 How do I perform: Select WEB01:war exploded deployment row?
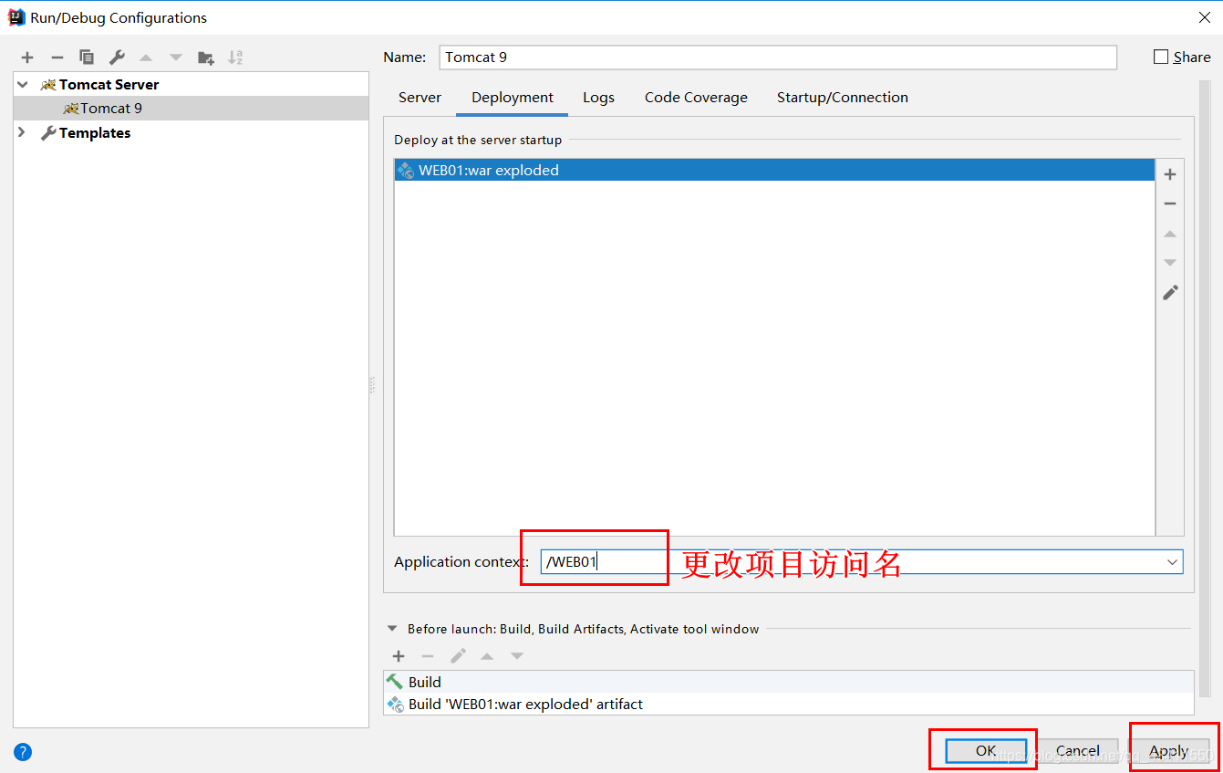tap(774, 170)
